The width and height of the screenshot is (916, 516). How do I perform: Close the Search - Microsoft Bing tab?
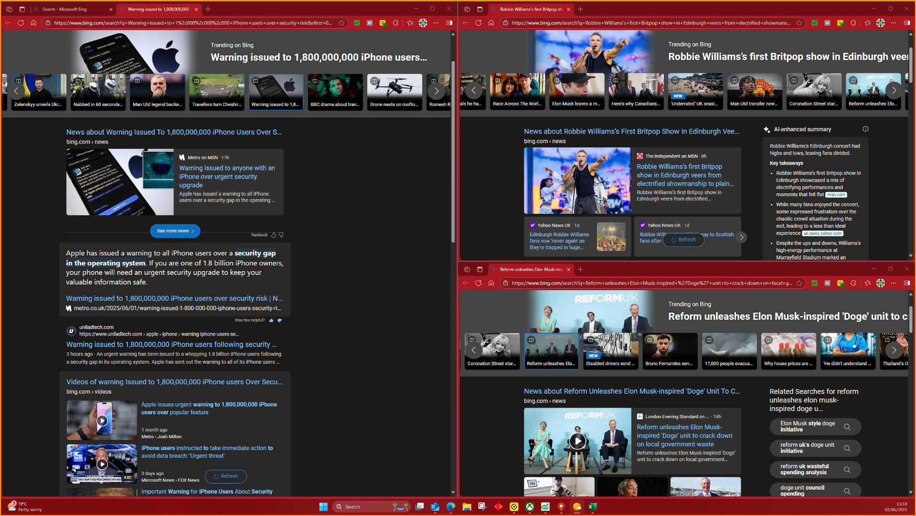tap(111, 9)
